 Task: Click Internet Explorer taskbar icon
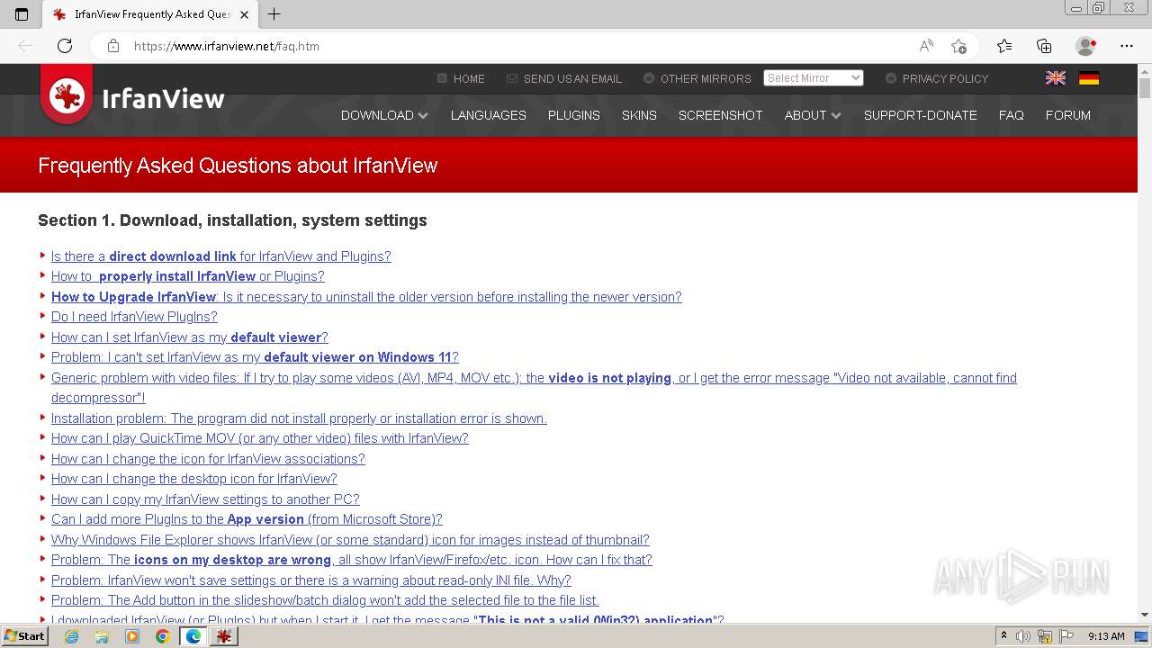(71, 636)
